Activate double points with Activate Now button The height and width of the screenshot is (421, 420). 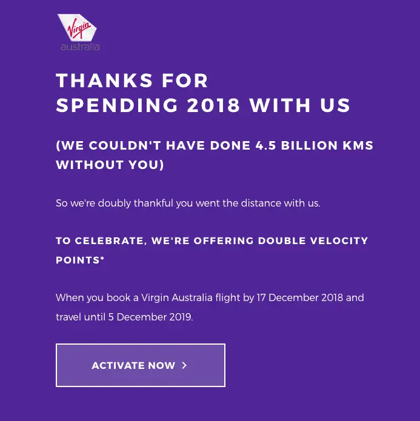click(141, 365)
